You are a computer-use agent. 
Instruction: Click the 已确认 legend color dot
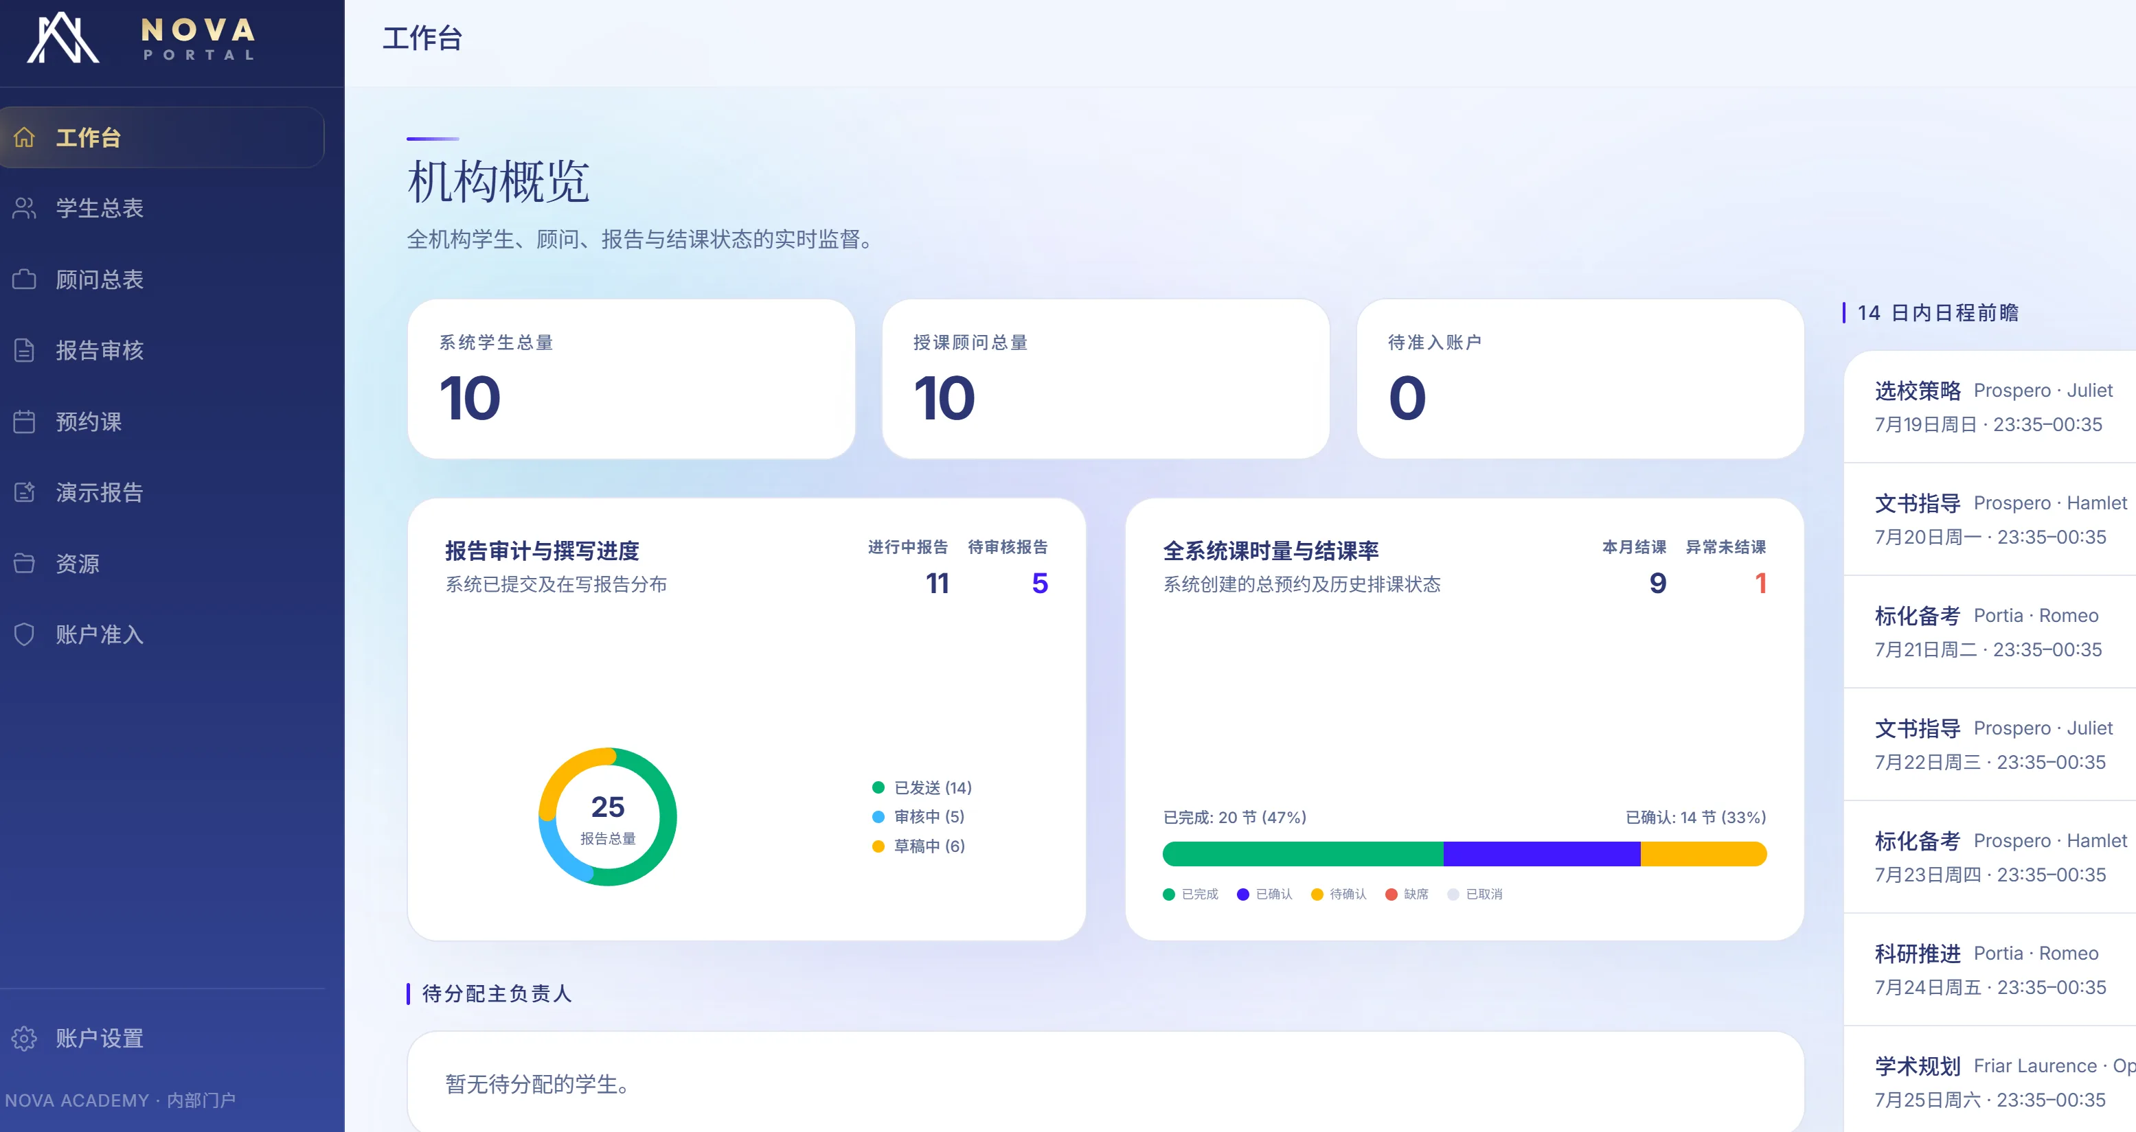coord(1243,894)
